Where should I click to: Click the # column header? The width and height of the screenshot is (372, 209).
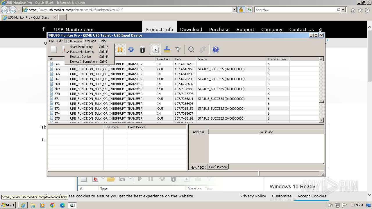[x=58, y=59]
